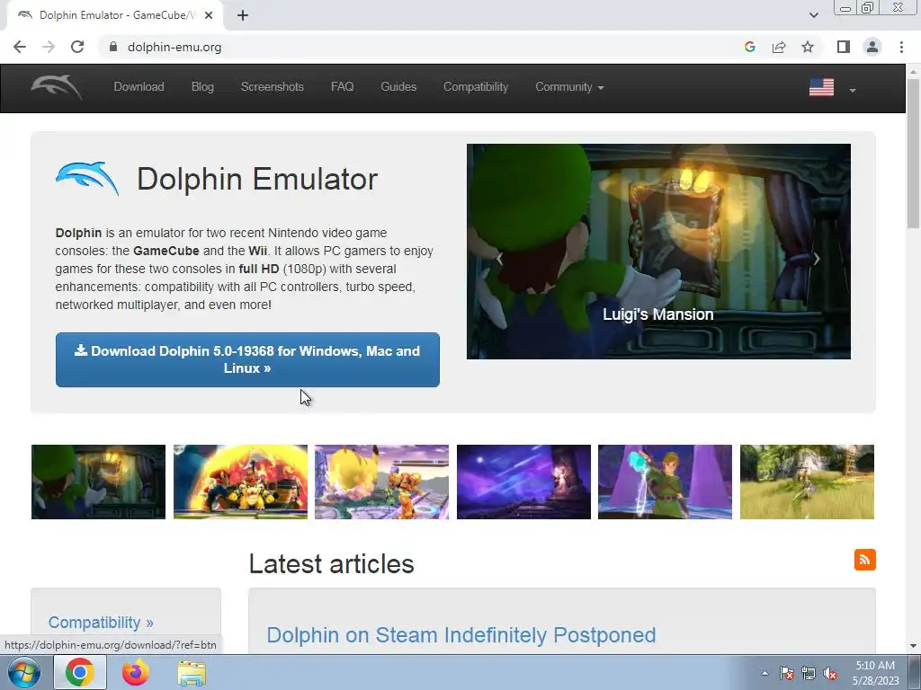Click Download Dolphin 5.0-19368 button
Image resolution: width=921 pixels, height=690 pixels.
coord(247,359)
